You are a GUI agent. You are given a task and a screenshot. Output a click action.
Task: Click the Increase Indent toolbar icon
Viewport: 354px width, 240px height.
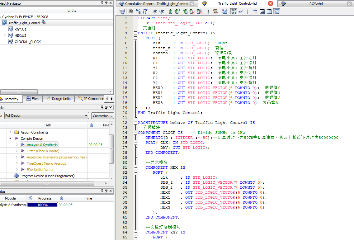pos(154,12)
